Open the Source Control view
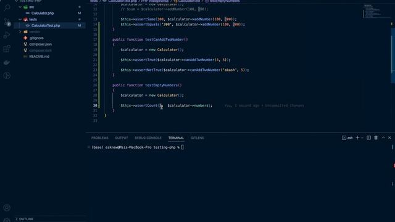The image size is (395, 222). tap(7, 22)
